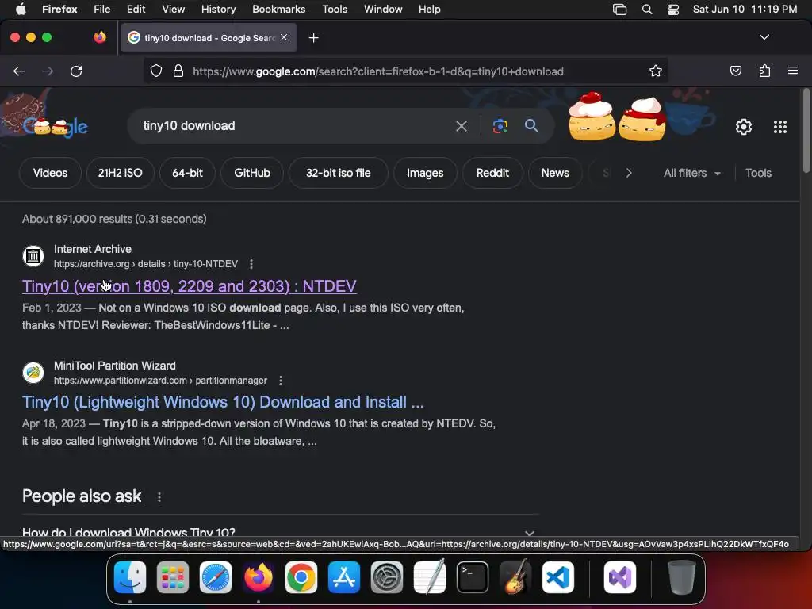Close the tiny10 download Google Search tab
This screenshot has width=812, height=609.
[284, 37]
